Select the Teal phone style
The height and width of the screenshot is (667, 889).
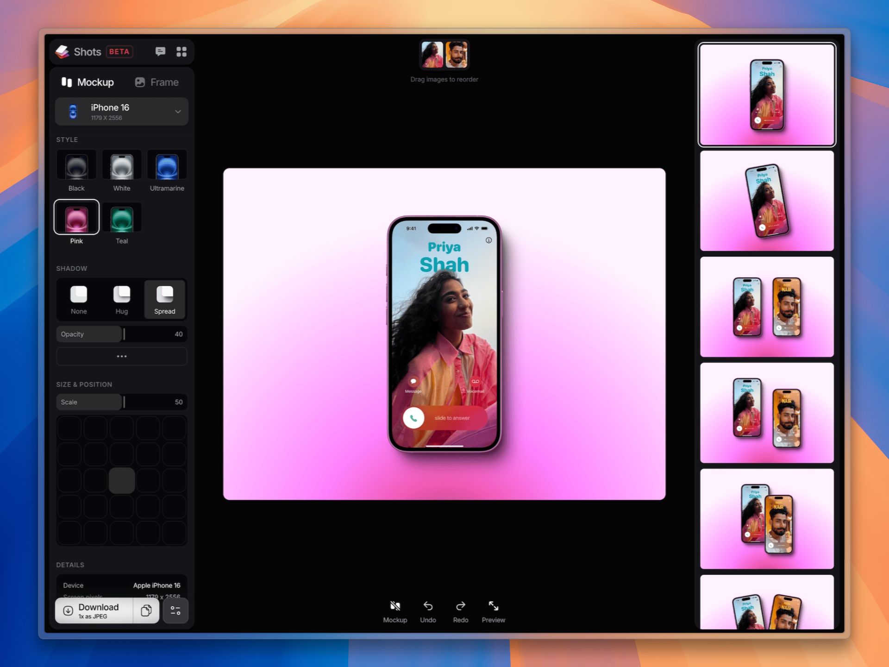(122, 223)
